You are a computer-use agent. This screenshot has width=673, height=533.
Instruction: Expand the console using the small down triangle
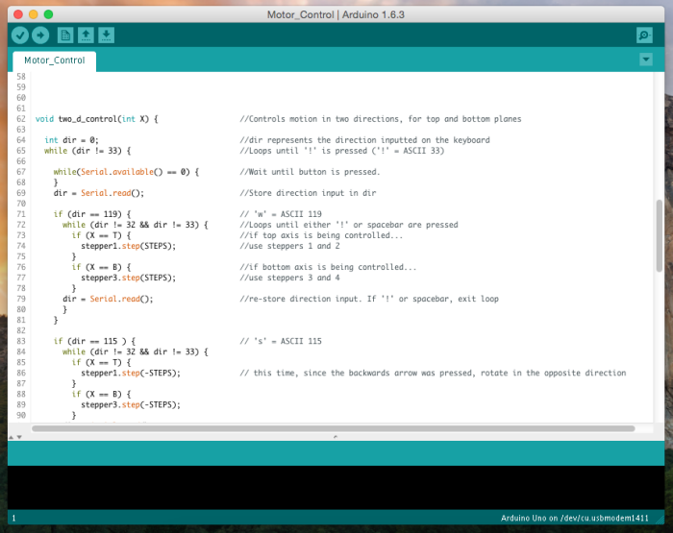[19, 437]
